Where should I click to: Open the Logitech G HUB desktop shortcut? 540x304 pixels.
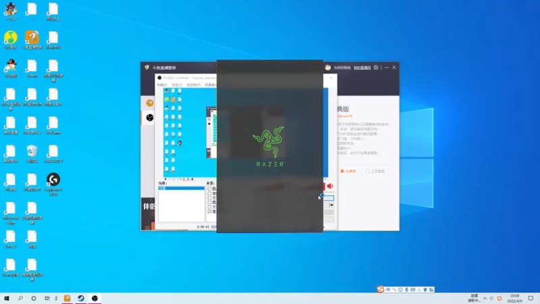pyautogui.click(x=53, y=184)
